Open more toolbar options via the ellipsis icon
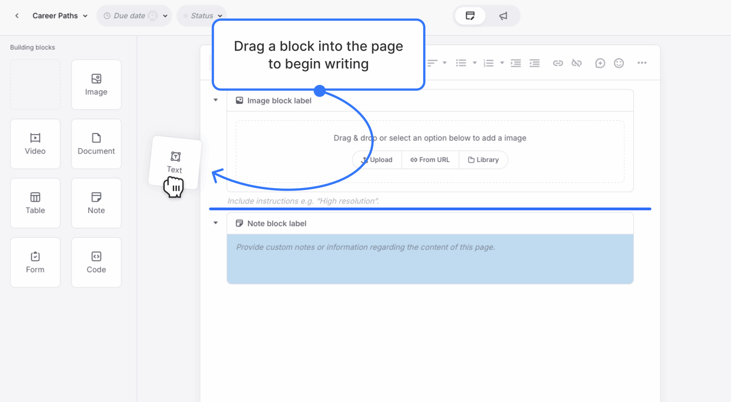731x402 pixels. (x=642, y=63)
